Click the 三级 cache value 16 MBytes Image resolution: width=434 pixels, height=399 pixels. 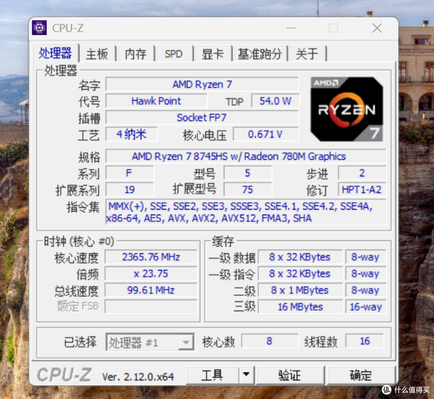(300, 307)
